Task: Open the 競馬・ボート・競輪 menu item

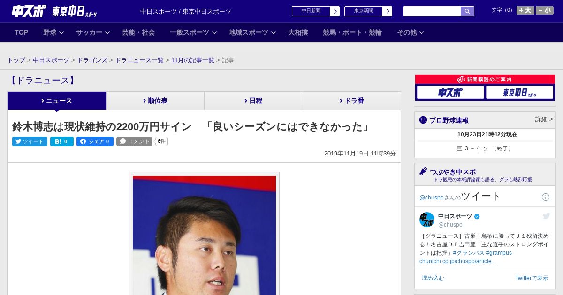Action: (x=352, y=32)
